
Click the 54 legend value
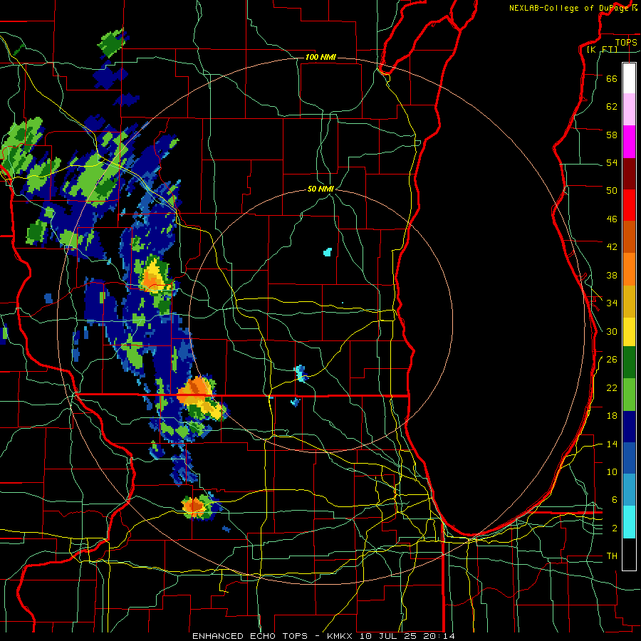612,162
